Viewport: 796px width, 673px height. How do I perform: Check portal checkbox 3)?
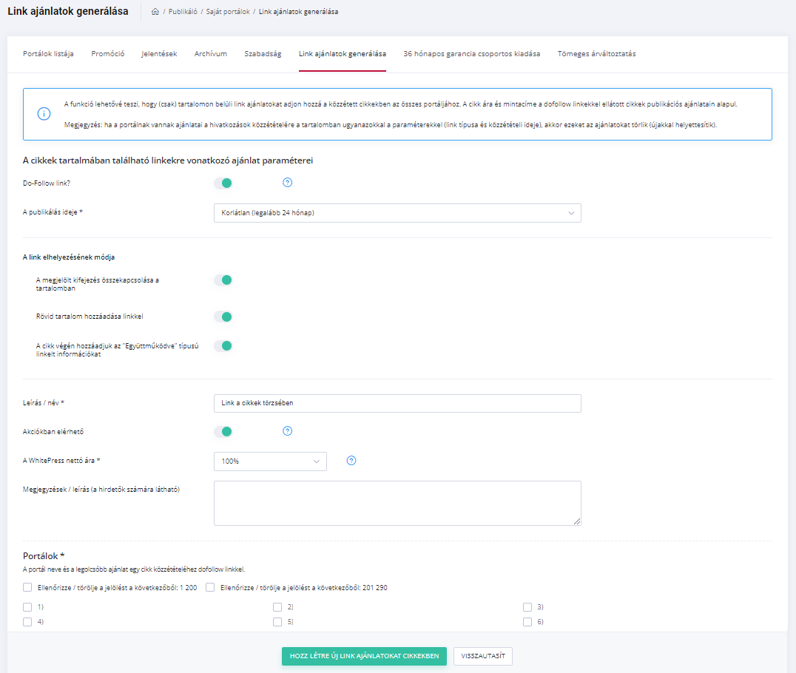click(527, 607)
